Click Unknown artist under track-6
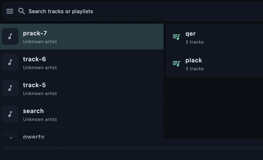 [40, 67]
